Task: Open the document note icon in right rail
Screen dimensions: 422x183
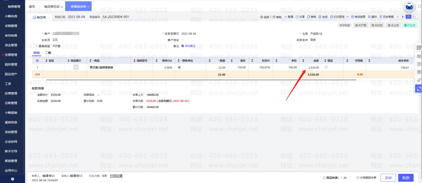Action: (419, 48)
